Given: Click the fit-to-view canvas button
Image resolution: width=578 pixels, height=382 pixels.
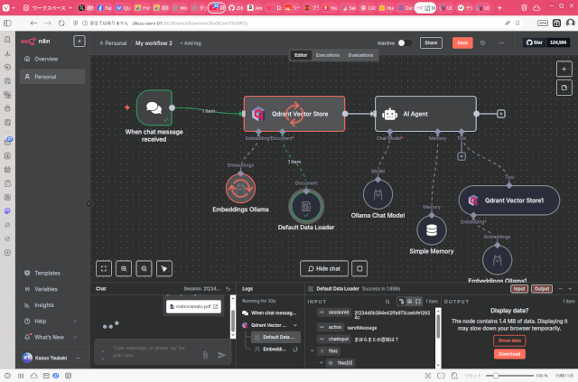Looking at the screenshot, I should (104, 268).
